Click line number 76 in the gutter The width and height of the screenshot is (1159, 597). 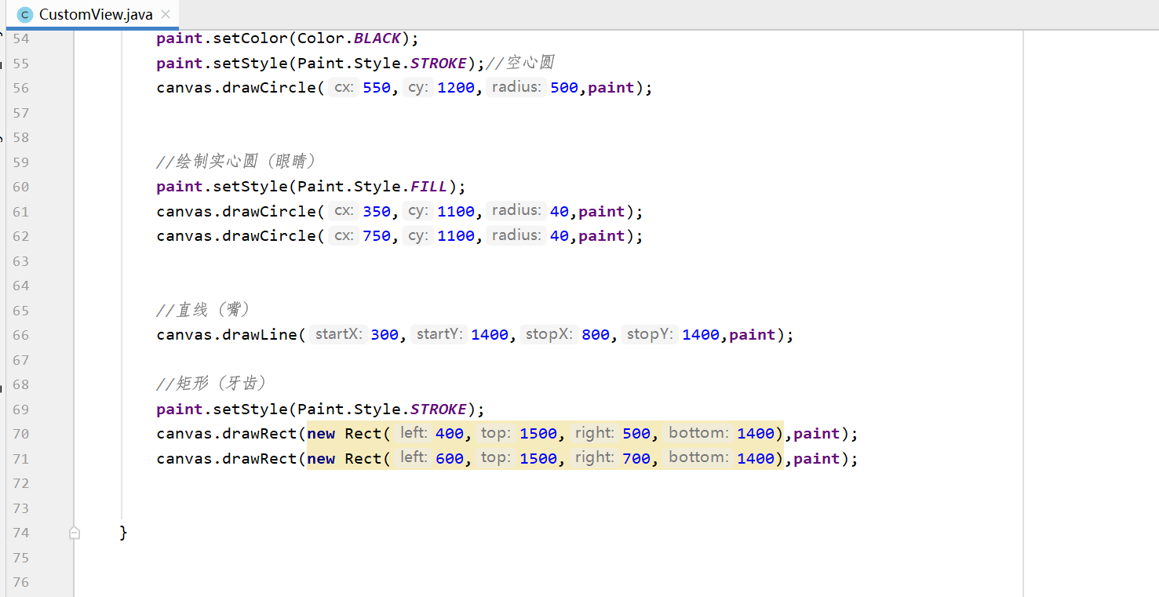click(x=20, y=582)
